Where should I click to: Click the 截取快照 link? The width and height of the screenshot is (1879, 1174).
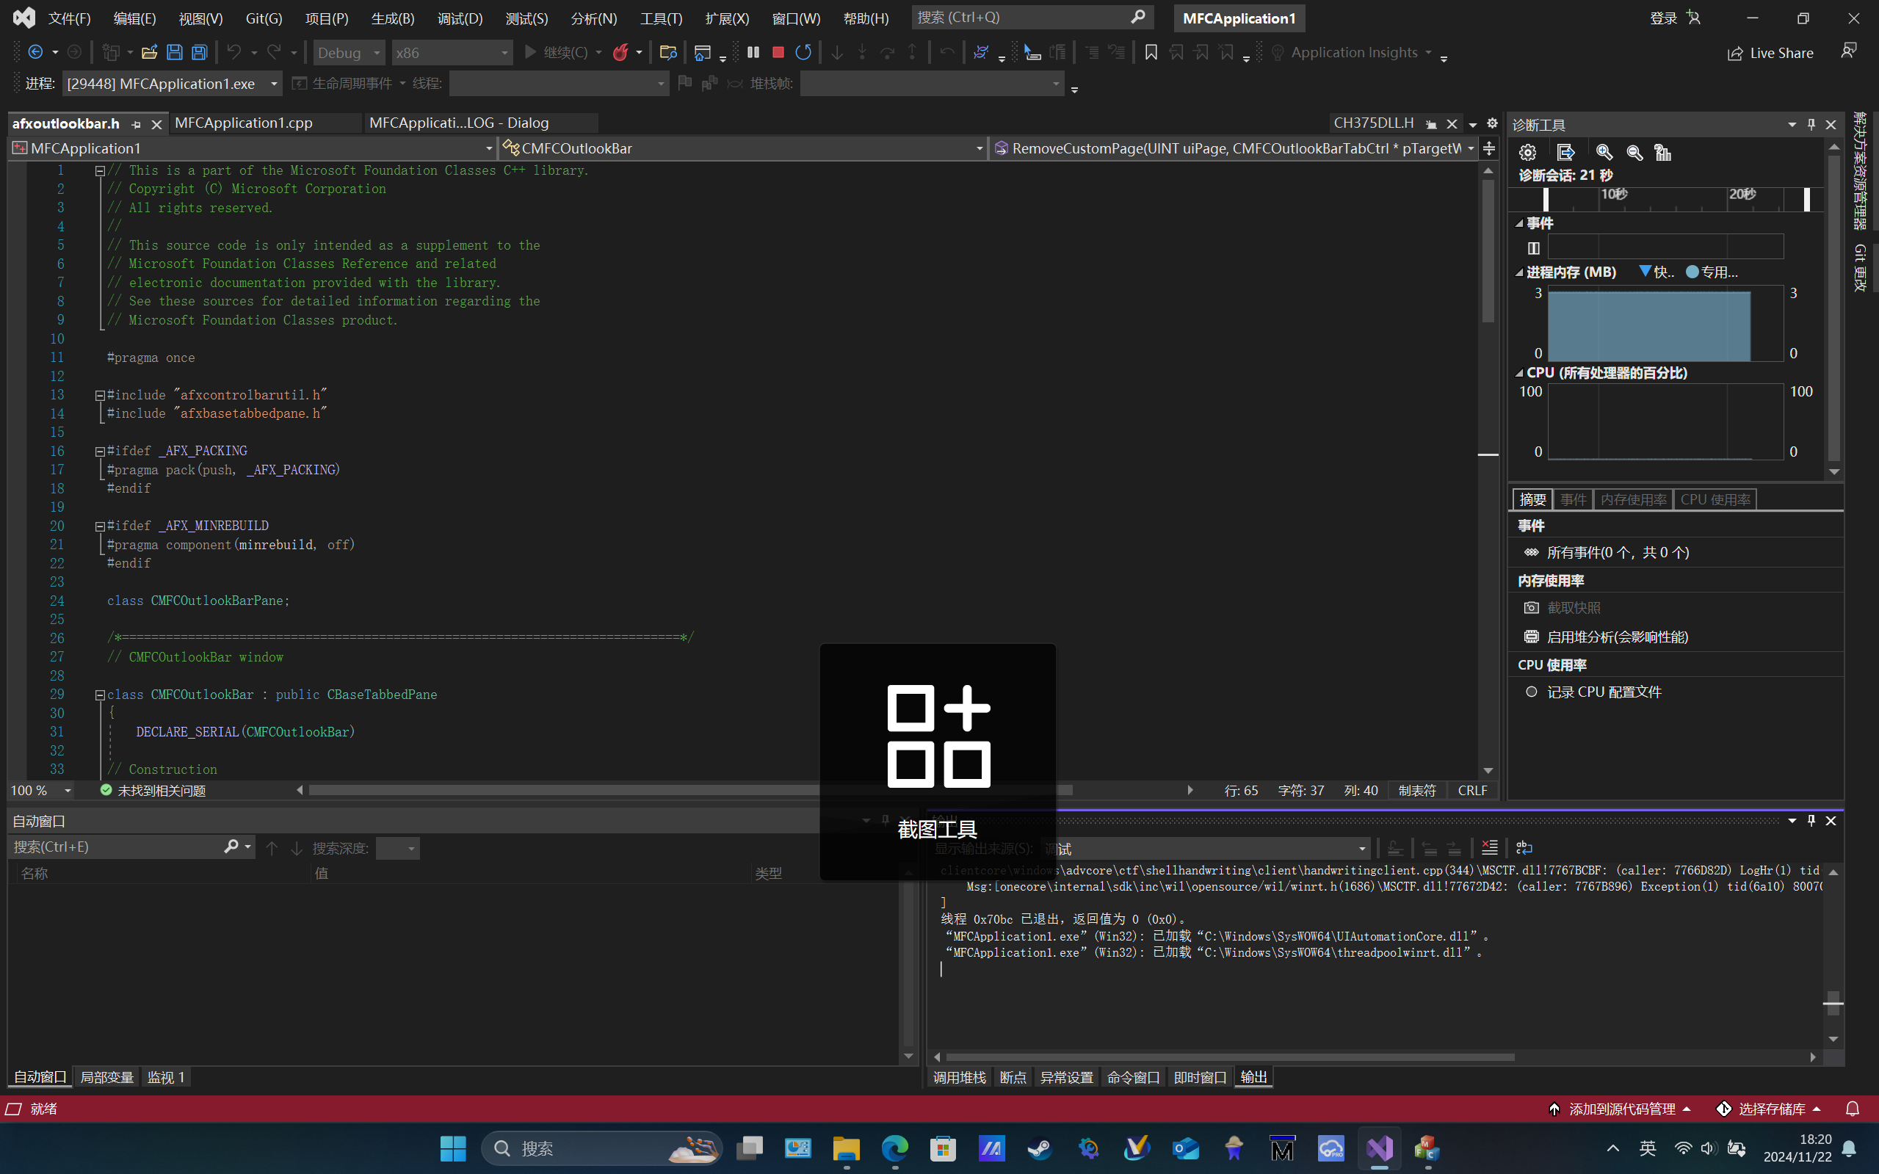coord(1574,607)
